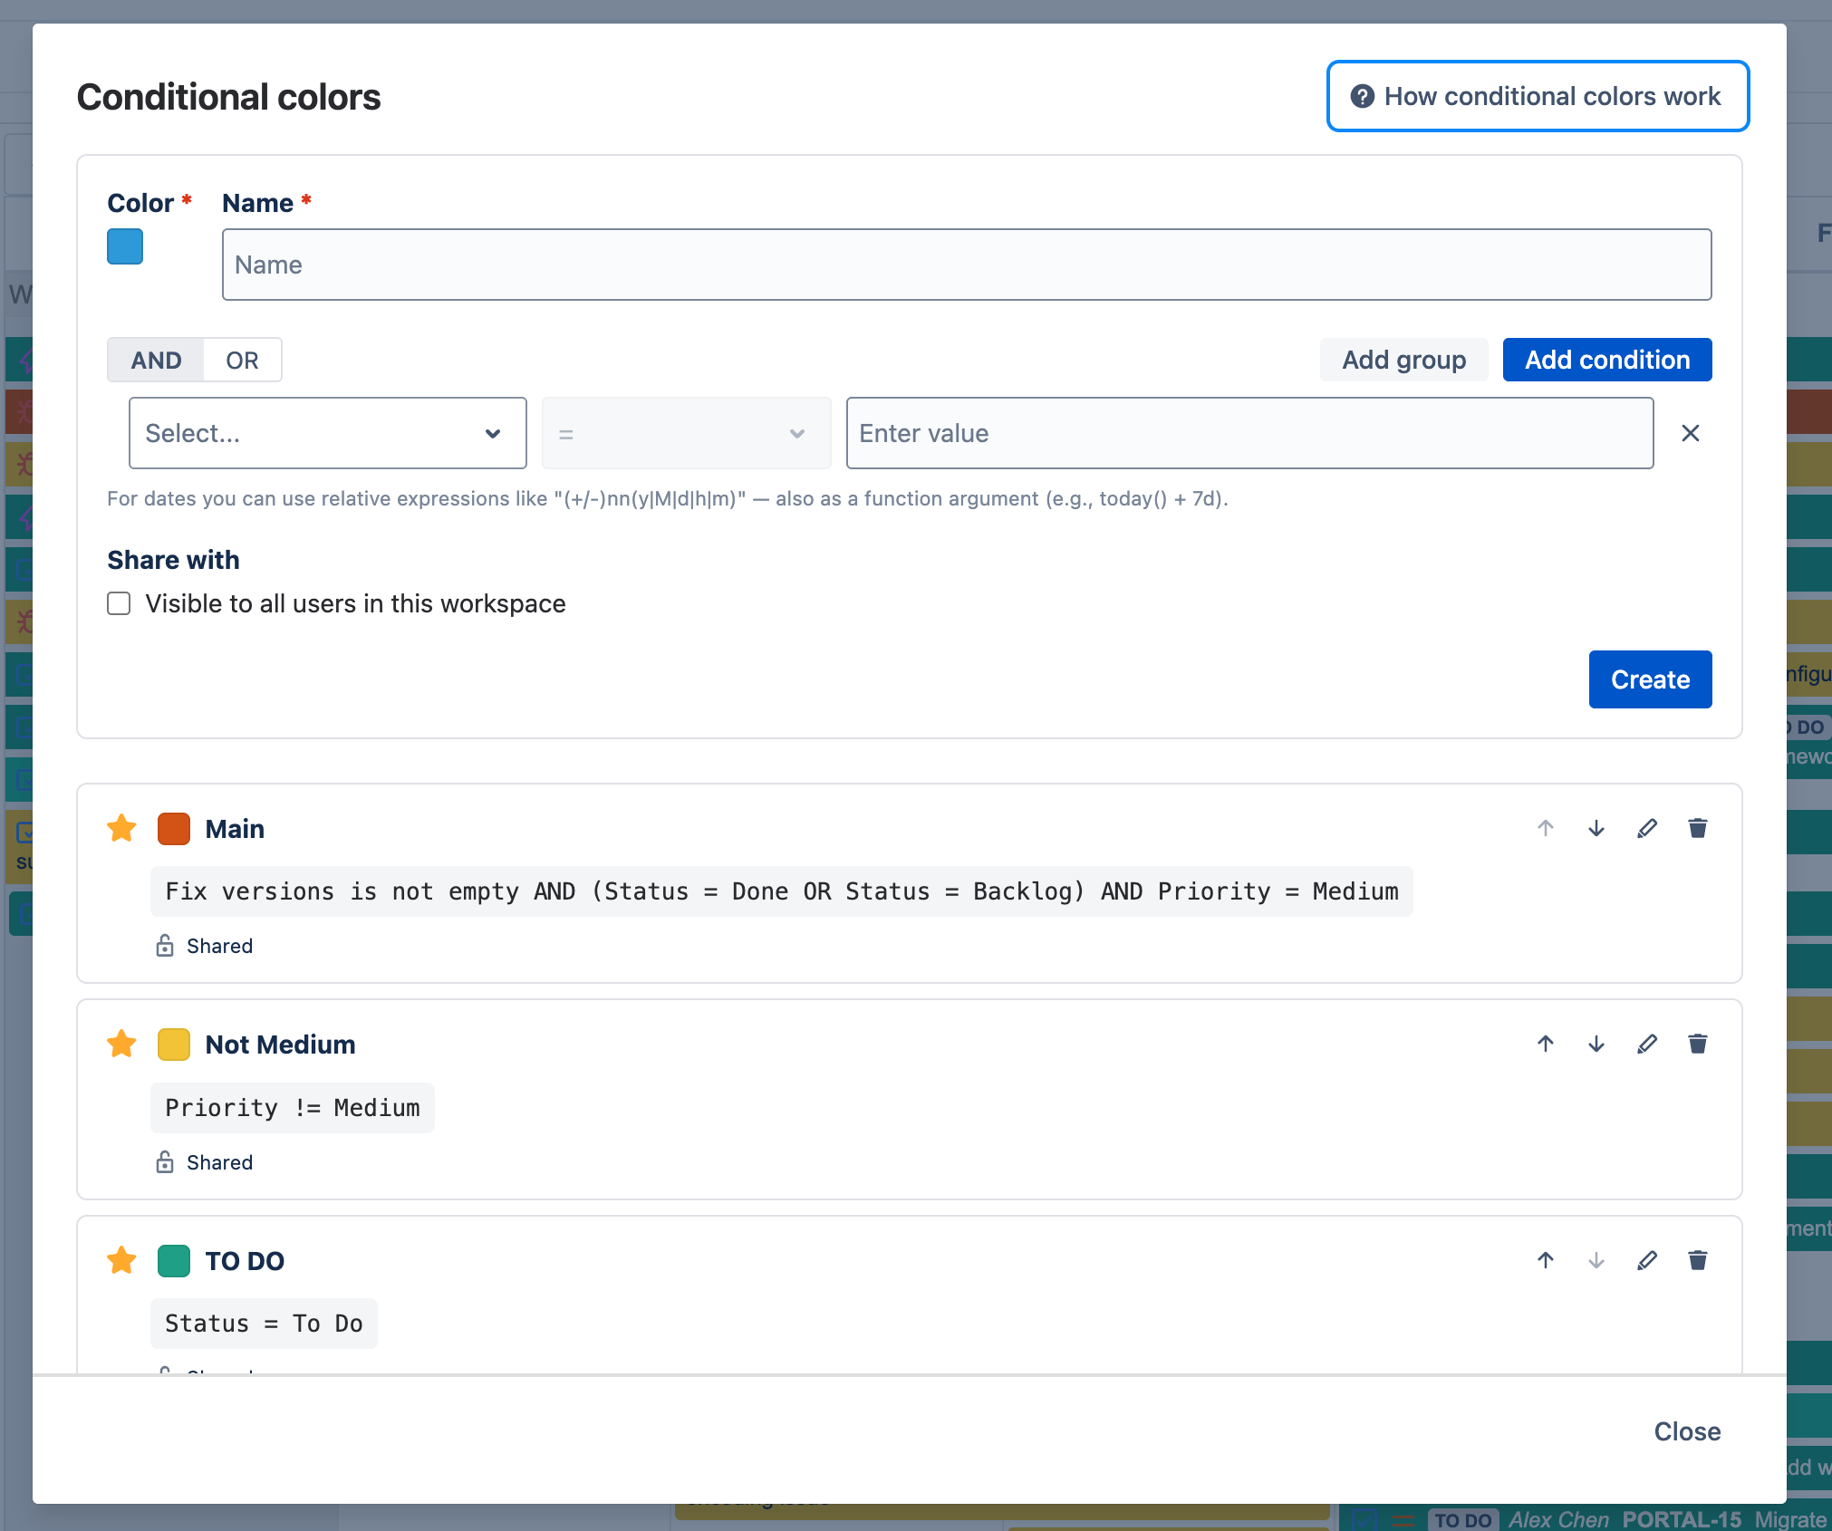Move the Not Medium rule up
The height and width of the screenshot is (1531, 1832).
coord(1546,1044)
